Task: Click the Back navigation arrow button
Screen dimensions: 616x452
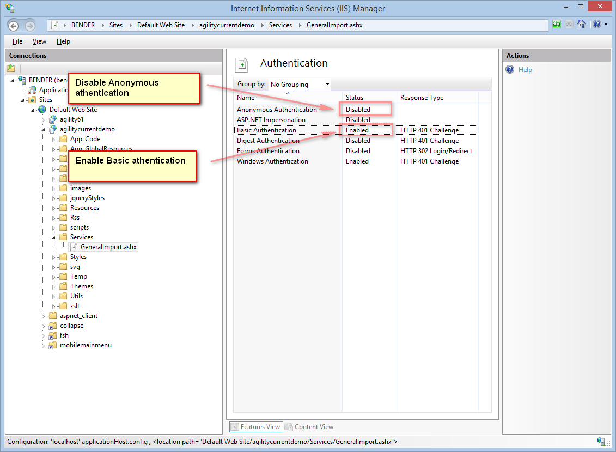Action: (x=14, y=26)
